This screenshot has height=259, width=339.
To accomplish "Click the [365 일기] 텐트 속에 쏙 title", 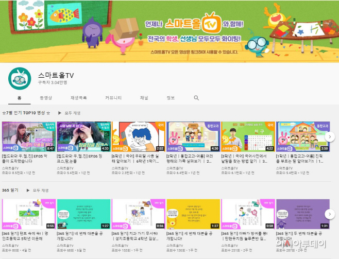I will tap(25, 236).
